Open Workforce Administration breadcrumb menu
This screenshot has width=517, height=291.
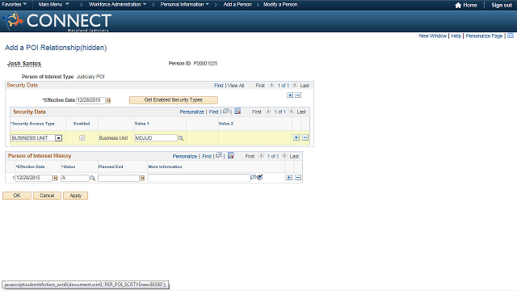pos(117,4)
